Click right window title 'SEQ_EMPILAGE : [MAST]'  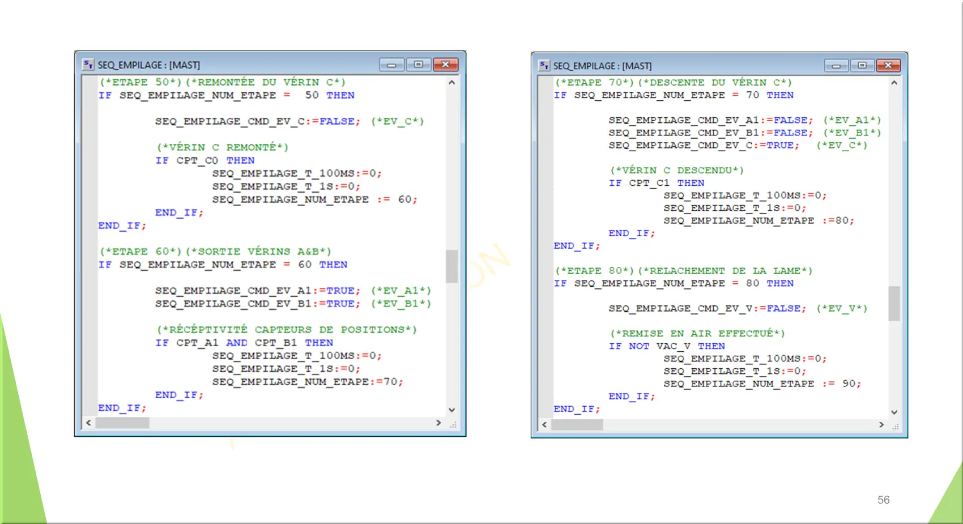pyautogui.click(x=603, y=66)
